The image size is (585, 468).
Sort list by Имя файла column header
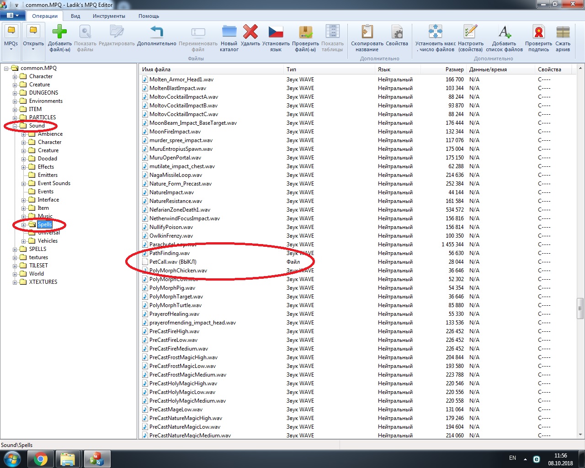point(156,69)
